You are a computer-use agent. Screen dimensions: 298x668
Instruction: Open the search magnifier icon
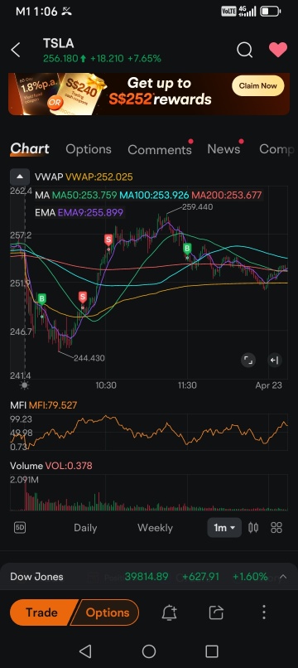[x=244, y=50]
